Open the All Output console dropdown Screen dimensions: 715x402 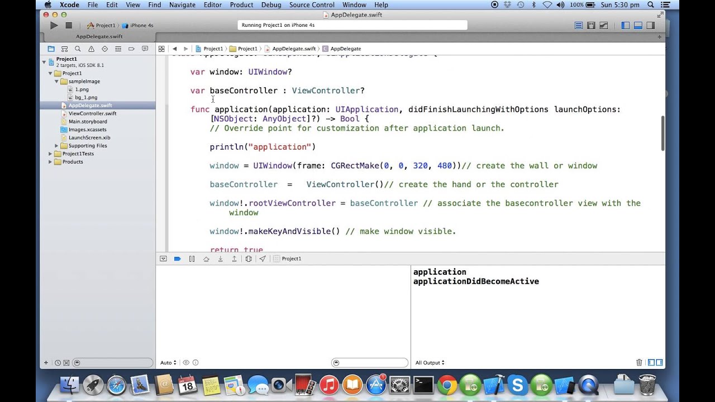click(x=430, y=362)
